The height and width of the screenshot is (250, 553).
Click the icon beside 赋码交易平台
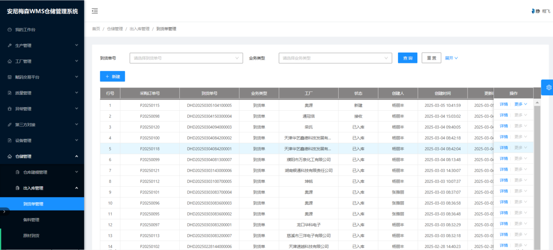tap(10, 77)
